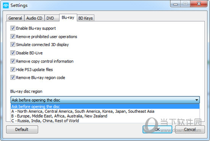Toggle Enable Blu-ray support checkbox
This screenshot has width=210, height=141.
[13, 28]
